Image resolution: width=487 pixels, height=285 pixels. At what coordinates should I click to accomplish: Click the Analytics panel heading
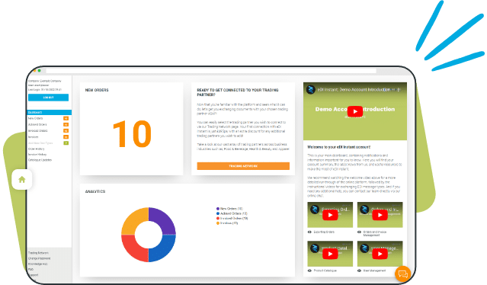point(95,191)
